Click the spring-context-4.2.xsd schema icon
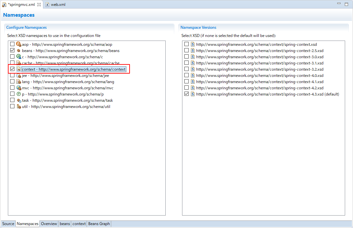The image size is (353, 228). pyautogui.click(x=193, y=88)
